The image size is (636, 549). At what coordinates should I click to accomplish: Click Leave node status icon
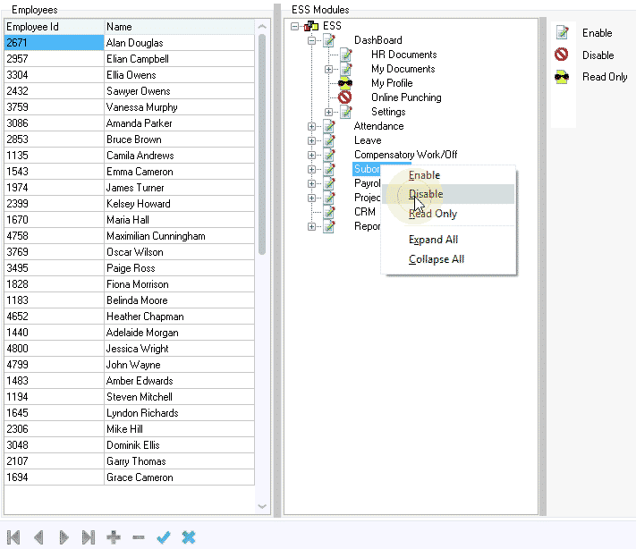[x=329, y=140]
